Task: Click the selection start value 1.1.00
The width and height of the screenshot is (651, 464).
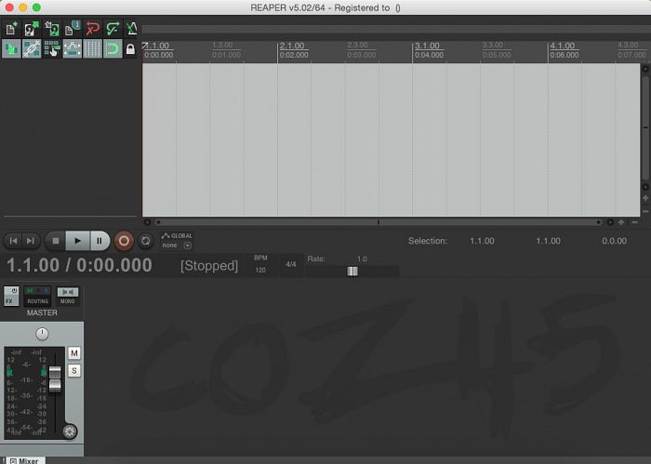Action: [482, 241]
